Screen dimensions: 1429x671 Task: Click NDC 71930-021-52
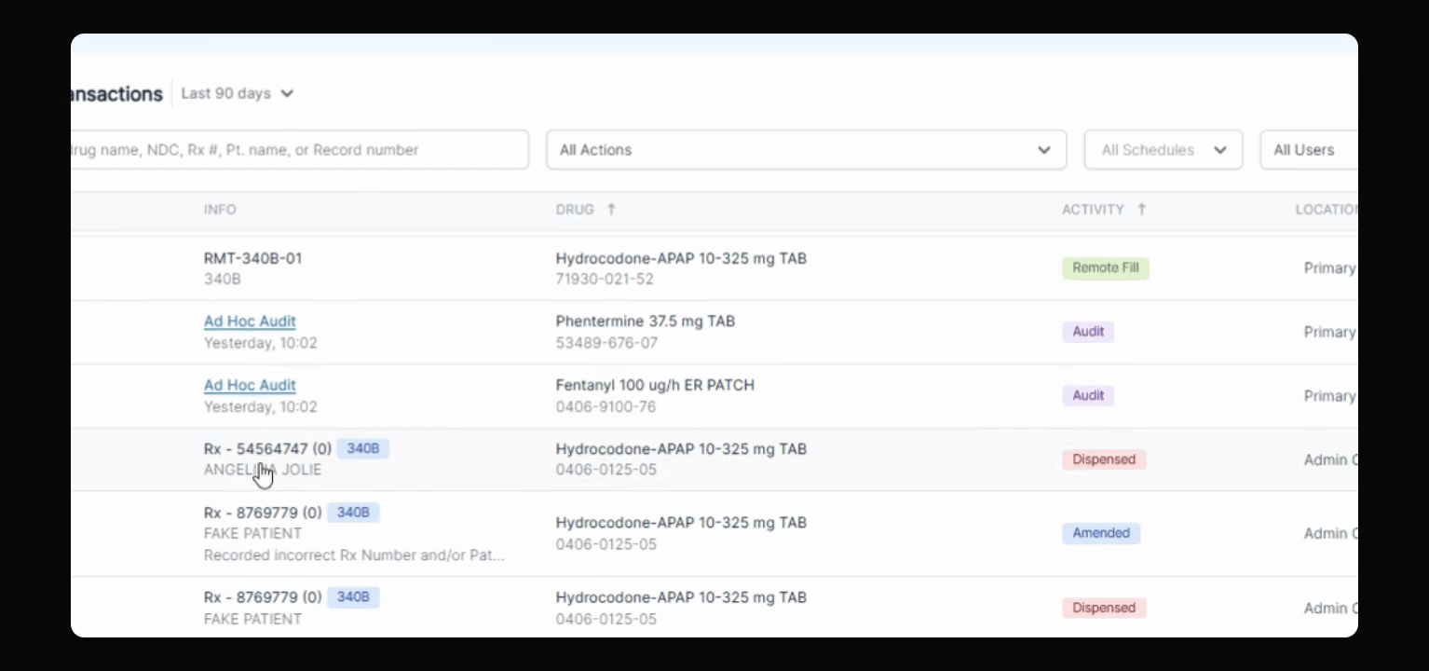click(x=605, y=279)
